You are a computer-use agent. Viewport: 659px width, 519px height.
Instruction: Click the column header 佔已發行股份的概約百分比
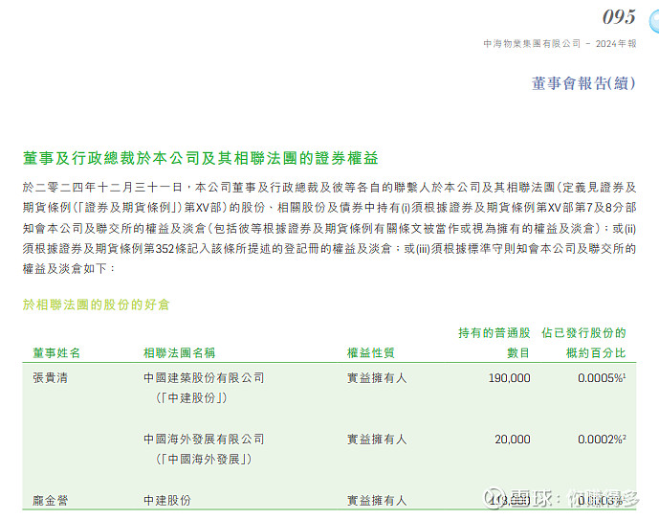click(x=583, y=343)
